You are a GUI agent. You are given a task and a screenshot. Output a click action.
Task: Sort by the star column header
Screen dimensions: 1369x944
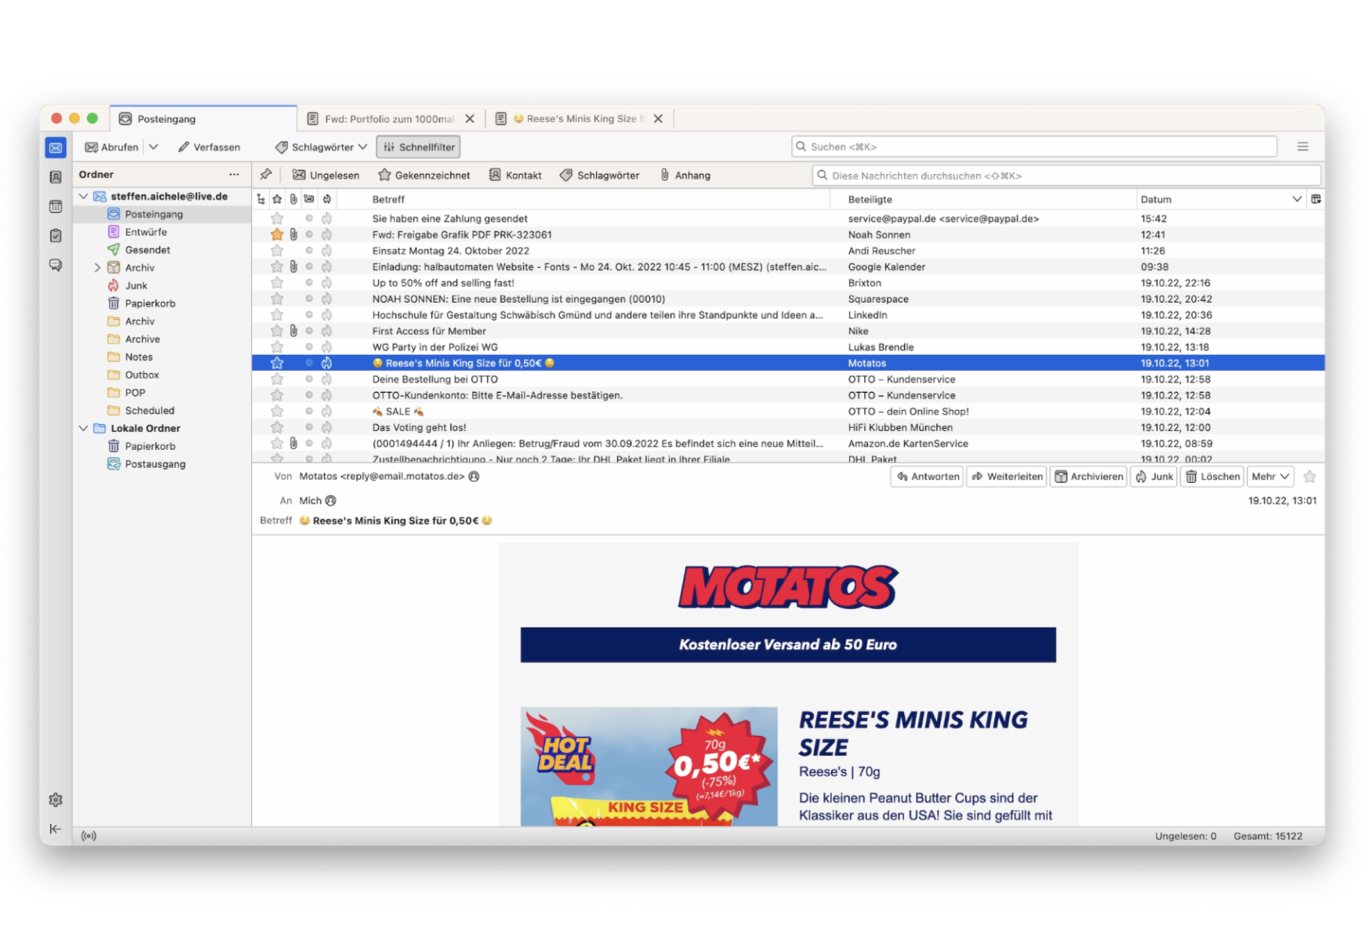277,199
